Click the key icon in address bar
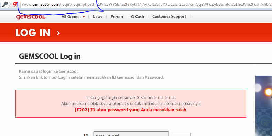The width and height of the screenshot is (272, 136). [6, 4]
